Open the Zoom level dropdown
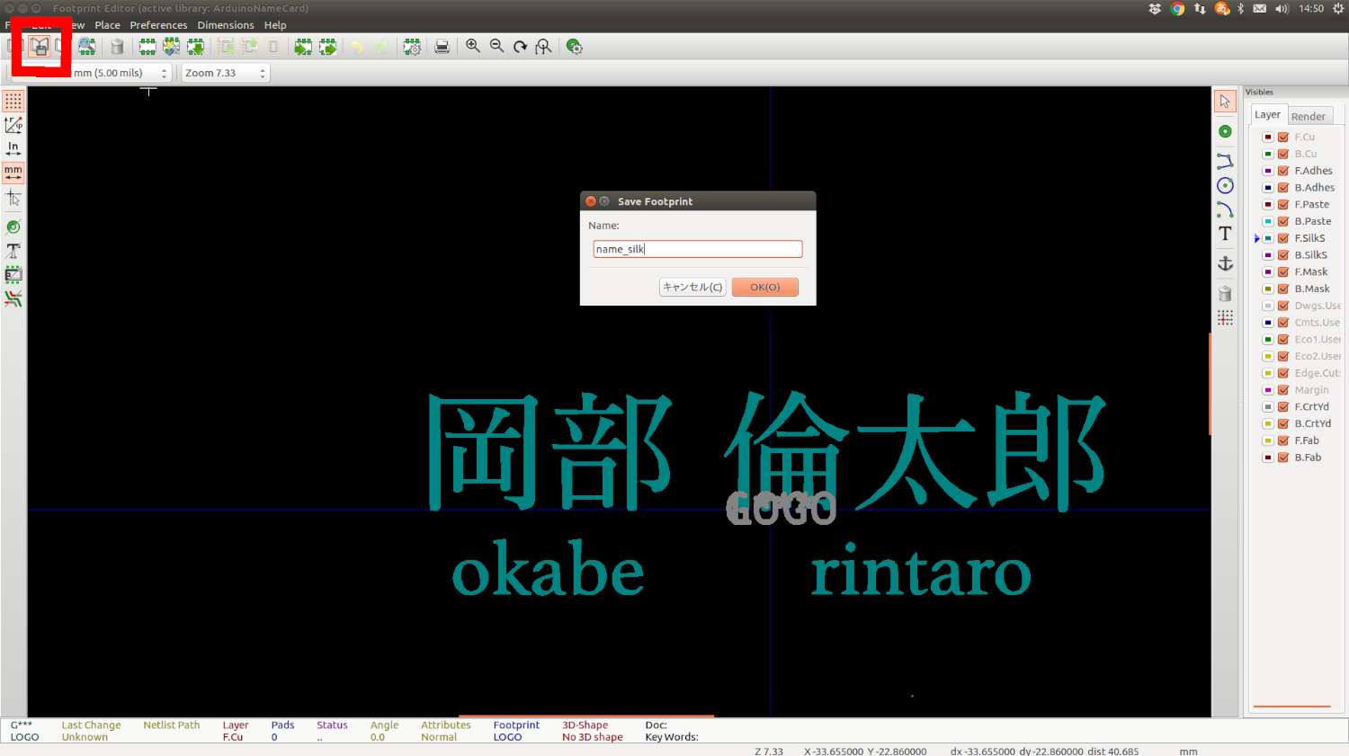1349x756 pixels. pyautogui.click(x=261, y=73)
